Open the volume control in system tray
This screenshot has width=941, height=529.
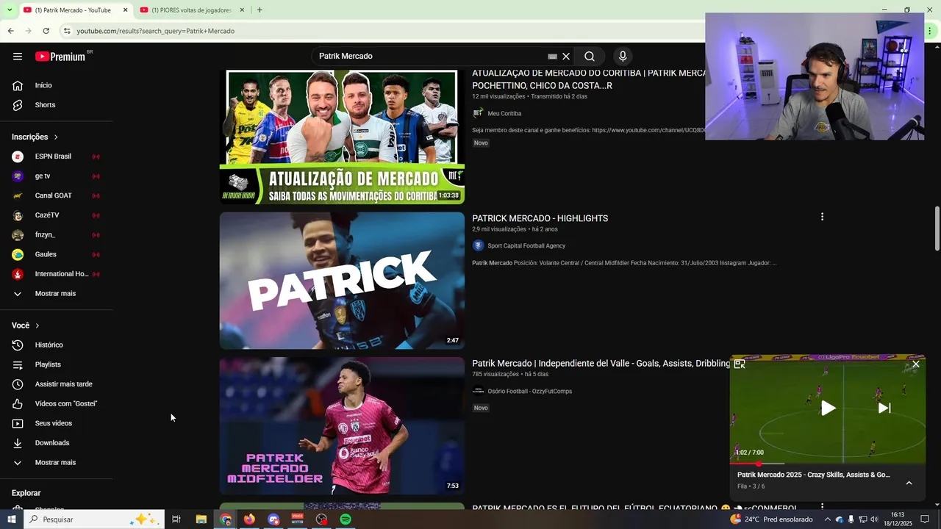coord(875,519)
